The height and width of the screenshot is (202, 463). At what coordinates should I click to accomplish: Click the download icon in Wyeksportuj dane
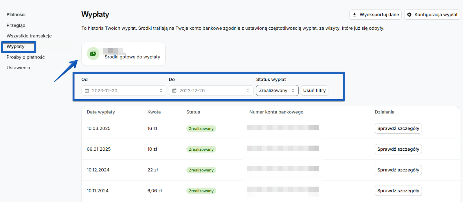[354, 14]
